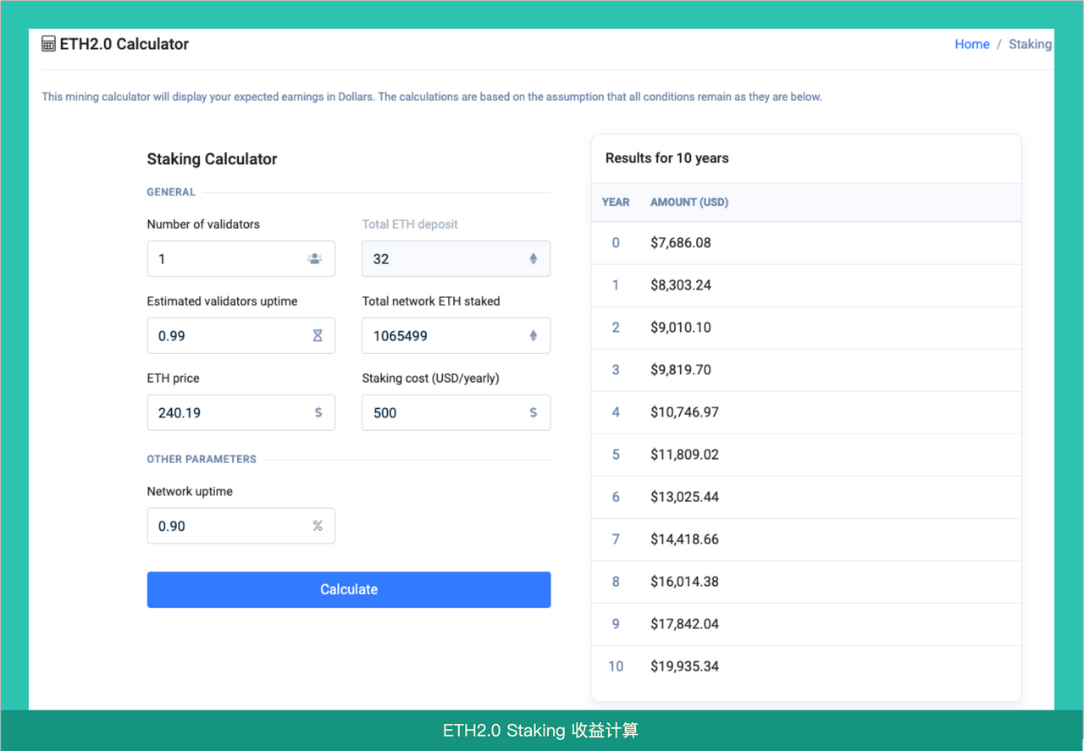Select the year 8 amount $16,014.38
Screen dimensions: 1084x751
click(685, 582)
